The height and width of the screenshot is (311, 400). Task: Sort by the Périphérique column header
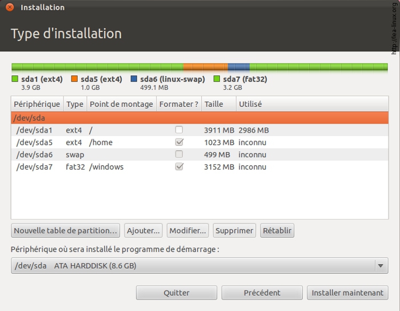(37, 104)
